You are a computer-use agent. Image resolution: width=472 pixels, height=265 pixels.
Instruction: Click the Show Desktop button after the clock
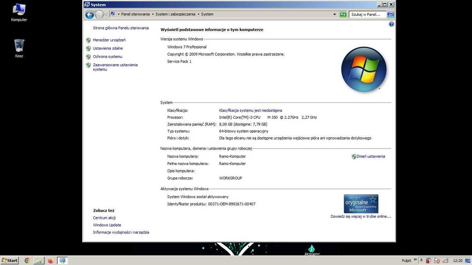pos(468,260)
